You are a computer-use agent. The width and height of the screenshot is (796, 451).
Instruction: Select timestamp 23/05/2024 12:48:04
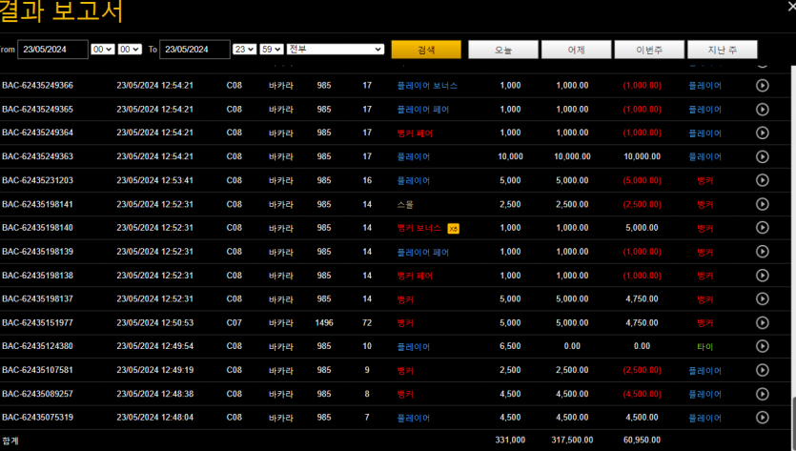pos(154,417)
